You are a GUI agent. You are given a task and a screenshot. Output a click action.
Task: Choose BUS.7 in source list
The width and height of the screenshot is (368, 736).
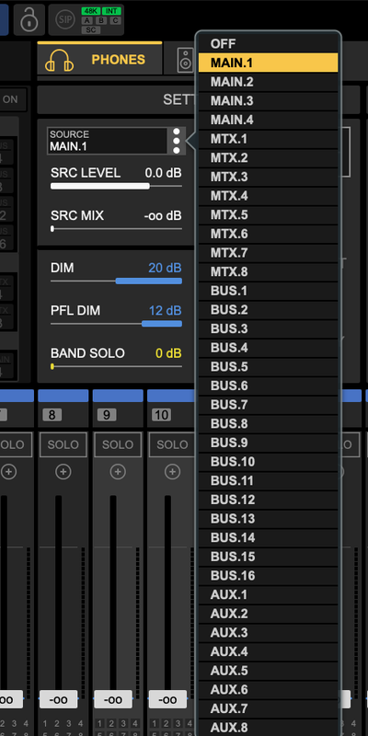point(268,405)
